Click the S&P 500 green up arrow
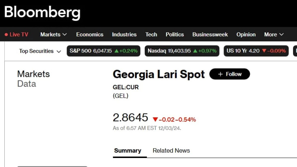Viewport: 297px width, 167px height. click(x=117, y=51)
